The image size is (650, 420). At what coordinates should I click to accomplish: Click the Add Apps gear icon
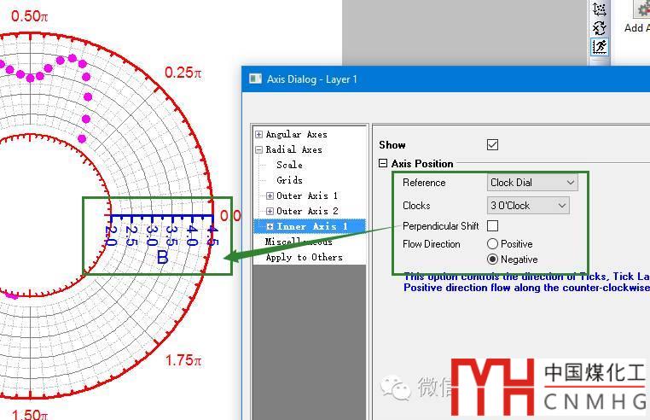point(641,9)
